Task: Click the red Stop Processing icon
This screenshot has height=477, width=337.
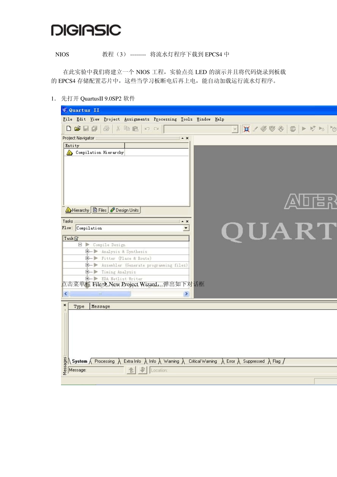Action: coord(293,129)
